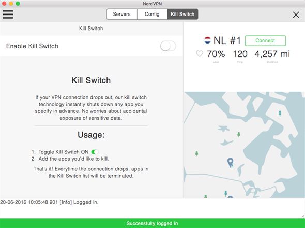
Task: Click the green toggle example in usage step 1
Action: [x=95, y=152]
